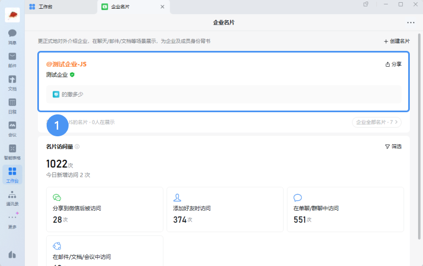Click the 在单聊/群聊中访问 label
Screen dimensions: 423x266
(316, 209)
